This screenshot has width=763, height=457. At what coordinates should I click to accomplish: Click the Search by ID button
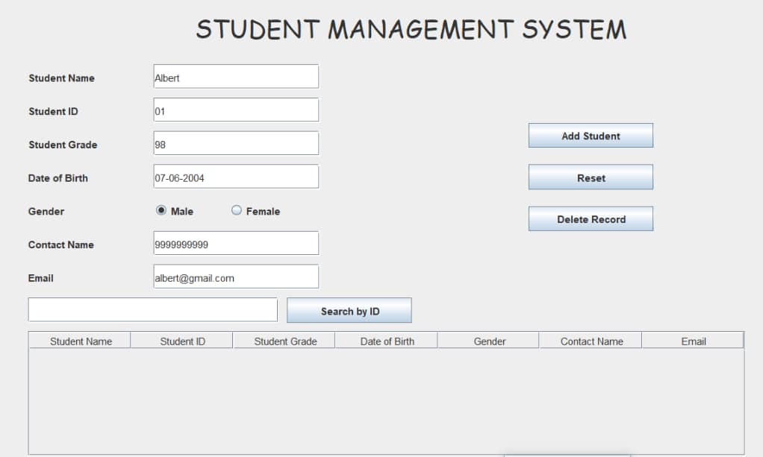point(349,311)
